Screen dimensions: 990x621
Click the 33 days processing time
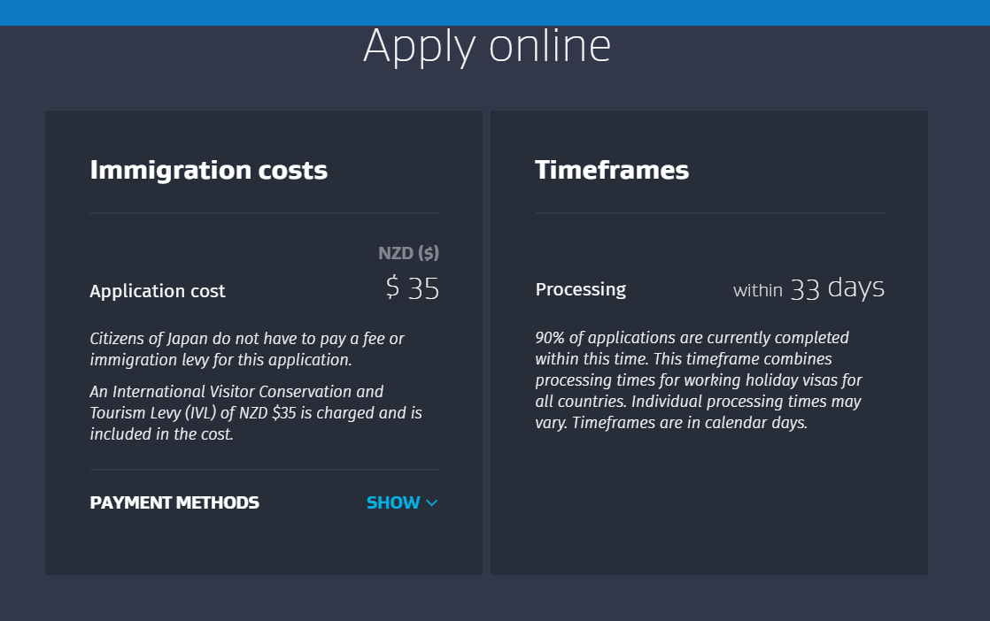point(837,288)
